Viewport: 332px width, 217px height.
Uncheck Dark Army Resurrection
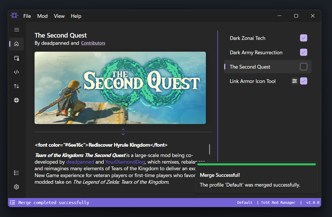point(303,52)
